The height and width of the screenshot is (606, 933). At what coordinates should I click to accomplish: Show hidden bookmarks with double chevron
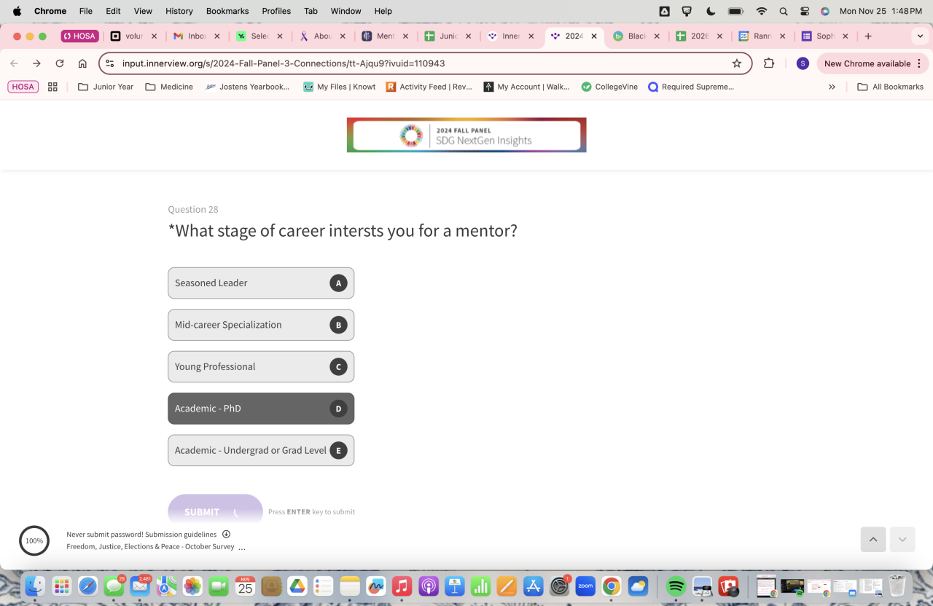tap(832, 87)
